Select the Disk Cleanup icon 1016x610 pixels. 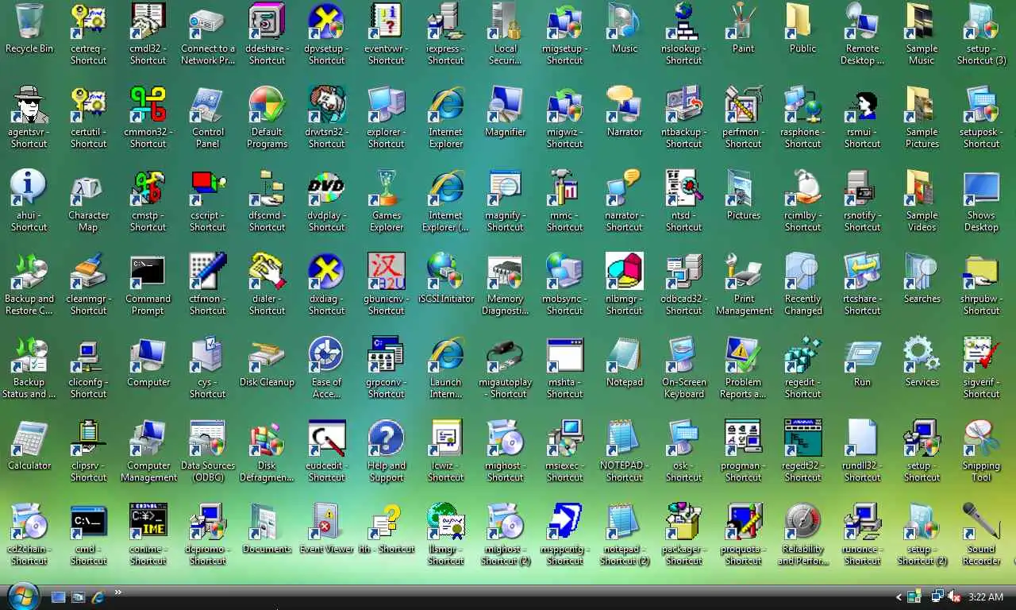[267, 355]
